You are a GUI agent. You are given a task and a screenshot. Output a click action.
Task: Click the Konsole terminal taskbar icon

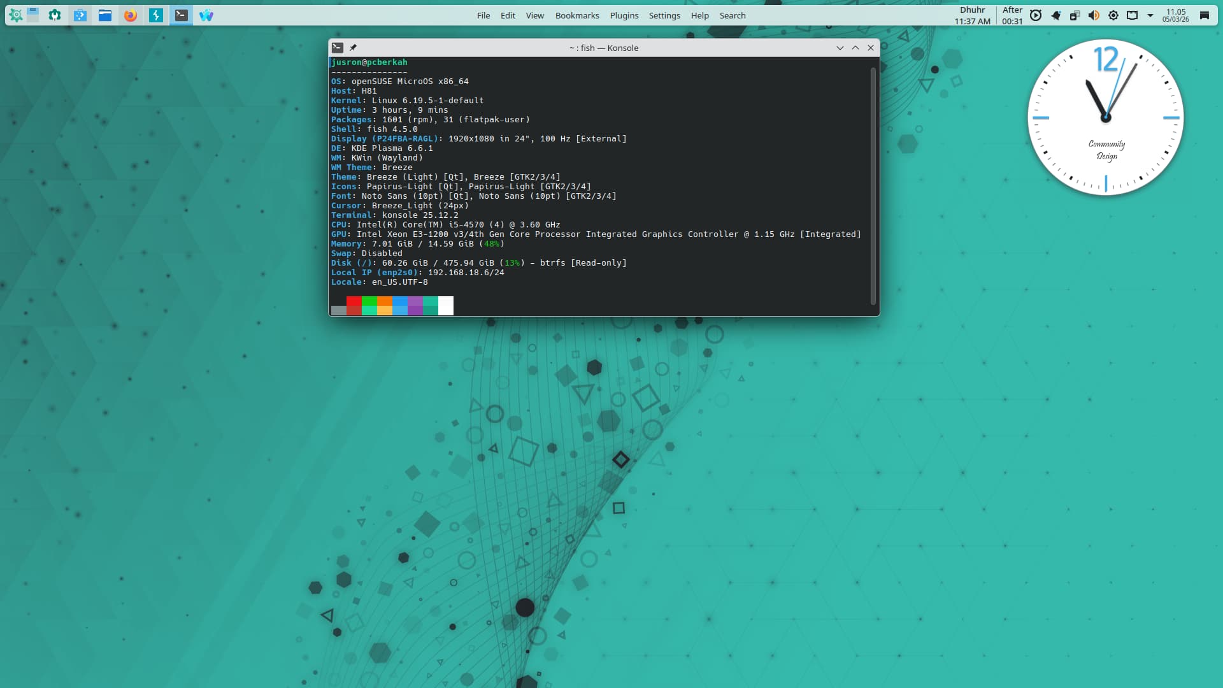tap(182, 15)
